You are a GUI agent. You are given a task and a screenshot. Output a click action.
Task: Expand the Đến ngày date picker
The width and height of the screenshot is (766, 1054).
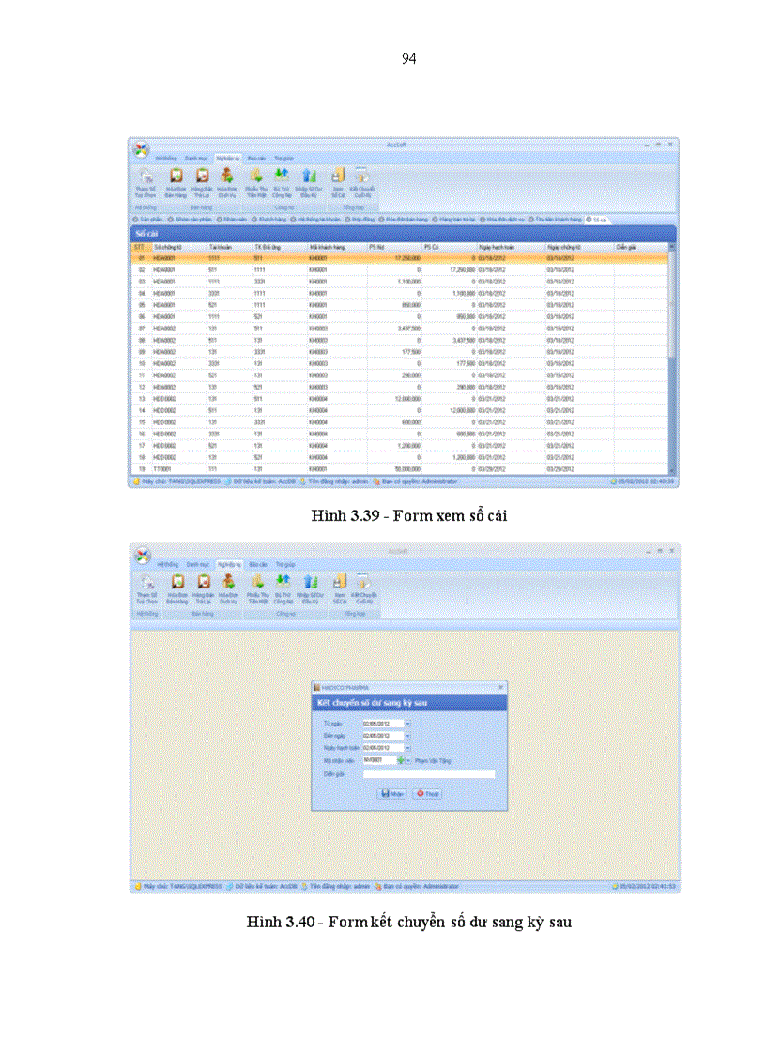tap(408, 736)
